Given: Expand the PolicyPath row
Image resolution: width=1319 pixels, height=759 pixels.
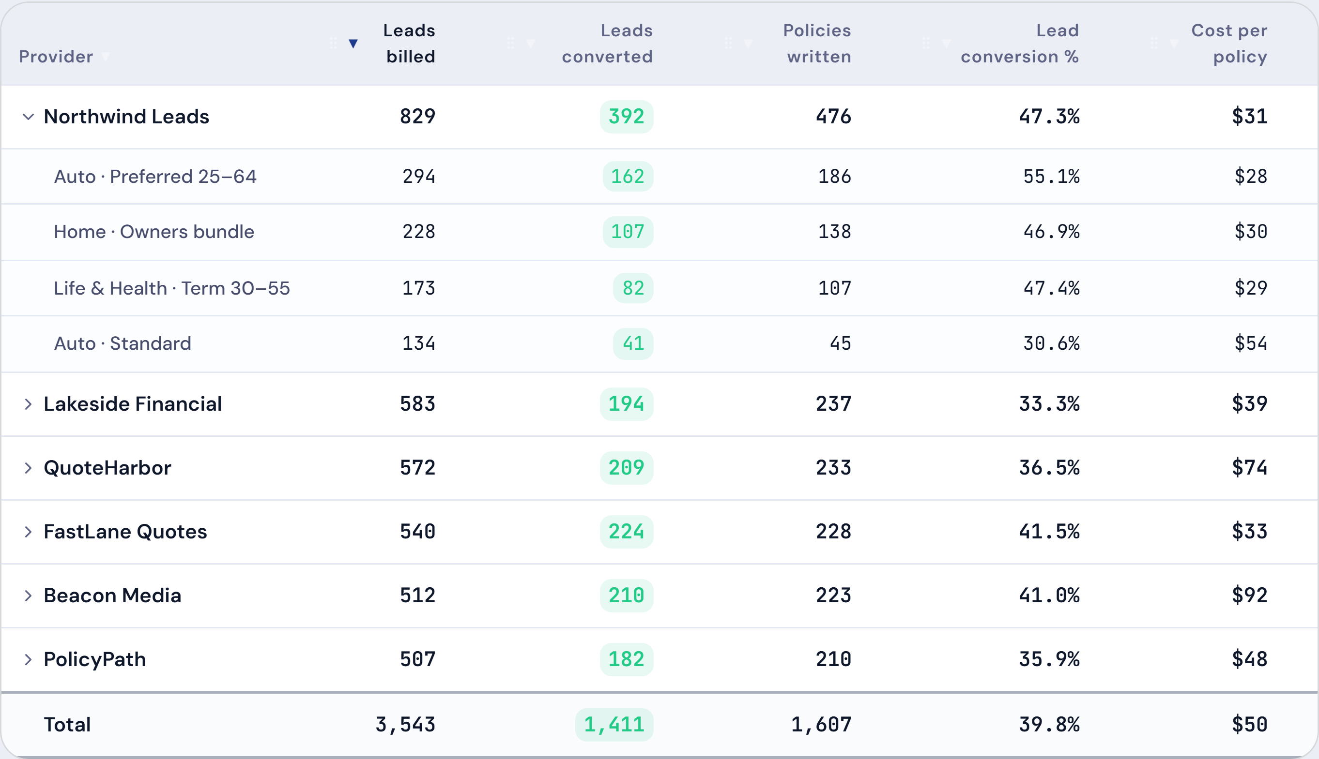Looking at the screenshot, I should point(28,659).
